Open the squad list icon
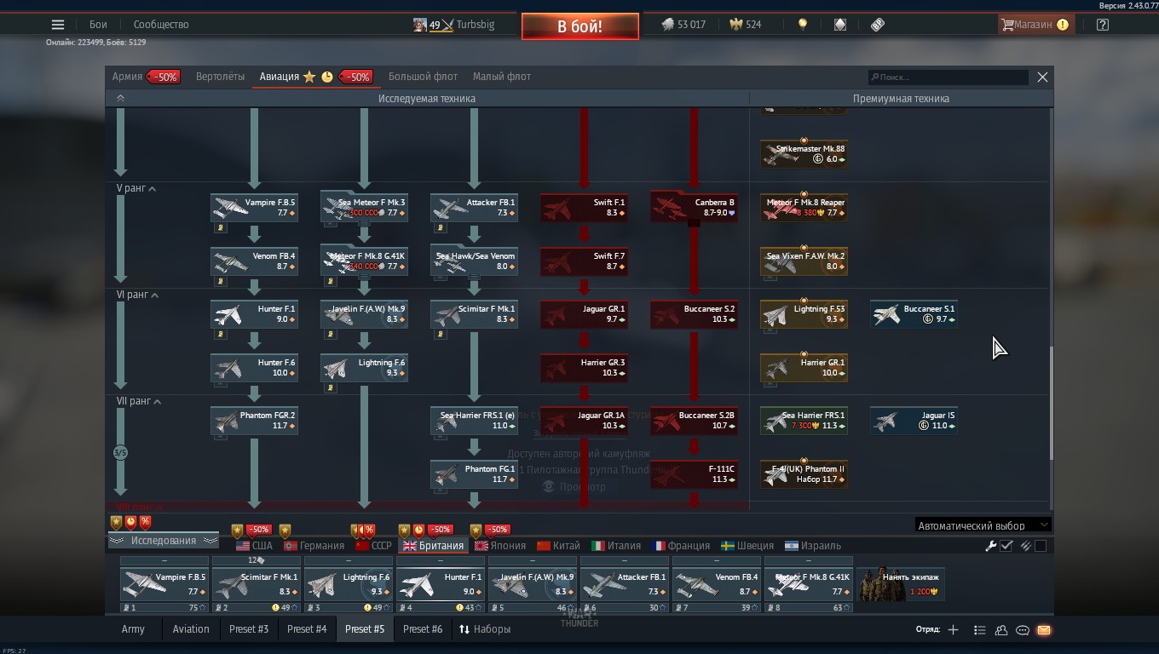 coord(980,630)
